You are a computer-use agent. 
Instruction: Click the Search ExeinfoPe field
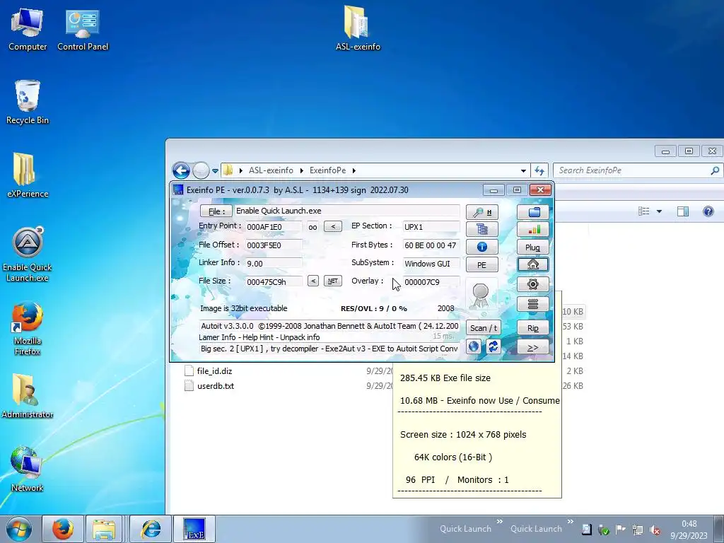coord(638,170)
